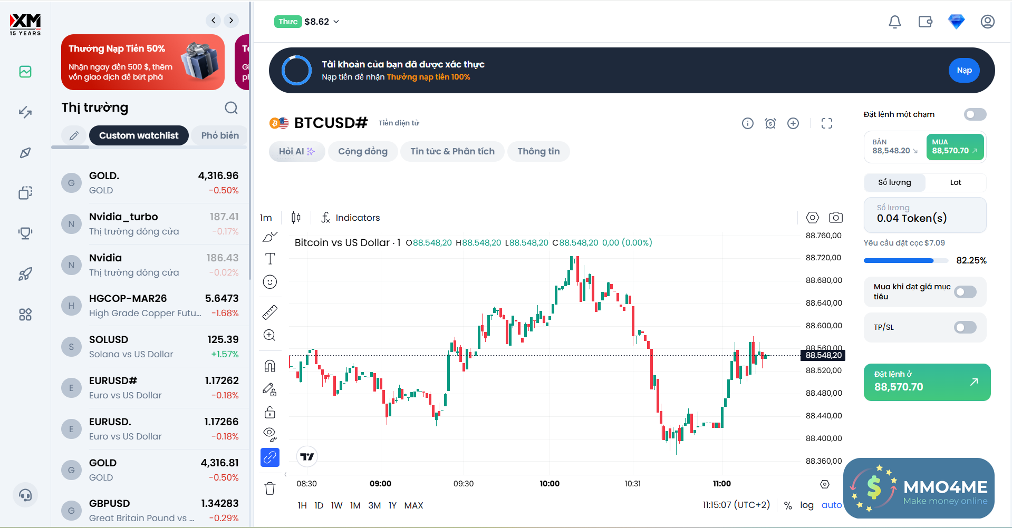
Task: Click the magnet snap tool
Action: (269, 366)
